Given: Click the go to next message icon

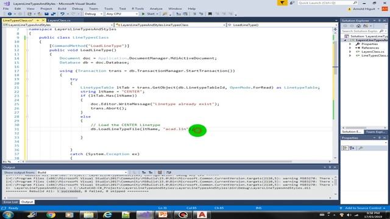Looking at the screenshot, I should point(151,172).
